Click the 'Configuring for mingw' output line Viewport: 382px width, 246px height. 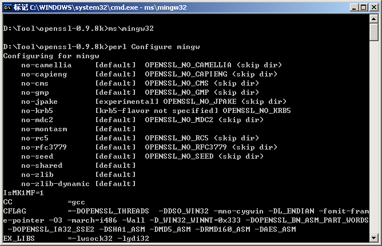tap(42, 55)
